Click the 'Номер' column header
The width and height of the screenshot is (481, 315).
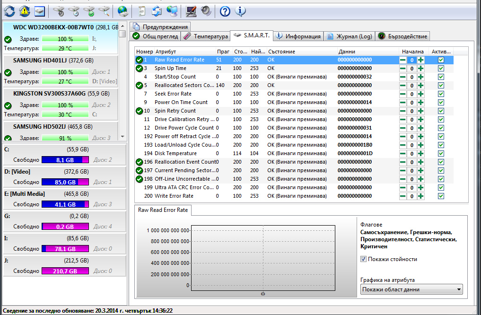pos(144,52)
